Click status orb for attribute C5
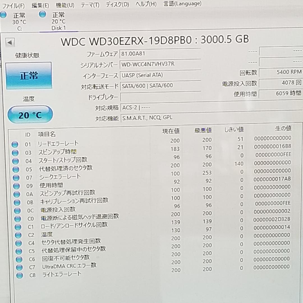Image resolution: width=303 pixels, height=303 pixels. [19, 251]
